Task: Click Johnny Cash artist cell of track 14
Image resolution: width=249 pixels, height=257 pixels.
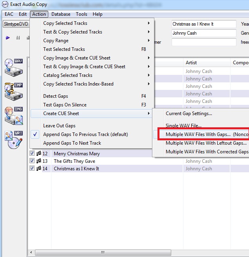Action: point(207,169)
